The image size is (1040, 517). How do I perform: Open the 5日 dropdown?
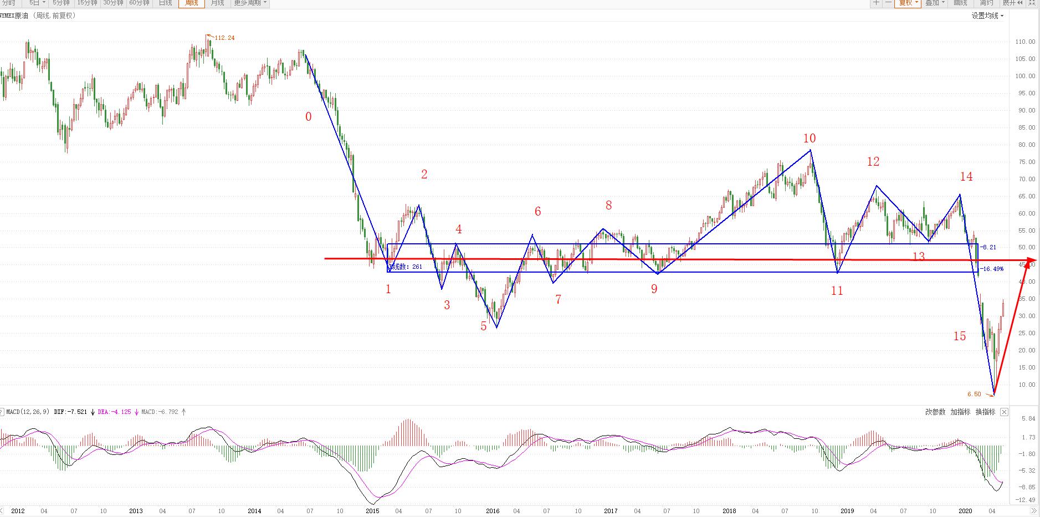pos(38,3)
